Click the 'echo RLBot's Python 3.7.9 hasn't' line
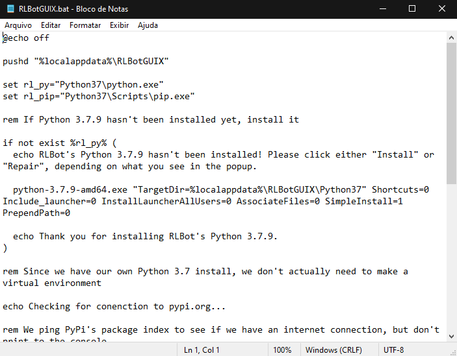The image size is (457, 356). [x=224, y=154]
